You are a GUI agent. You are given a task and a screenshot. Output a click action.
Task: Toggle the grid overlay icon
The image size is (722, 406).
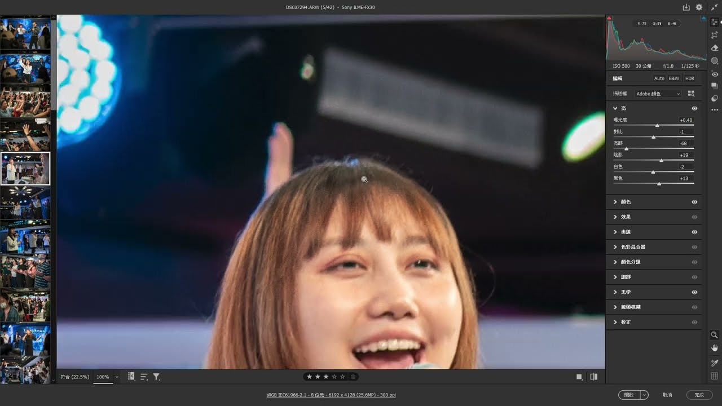click(x=715, y=376)
